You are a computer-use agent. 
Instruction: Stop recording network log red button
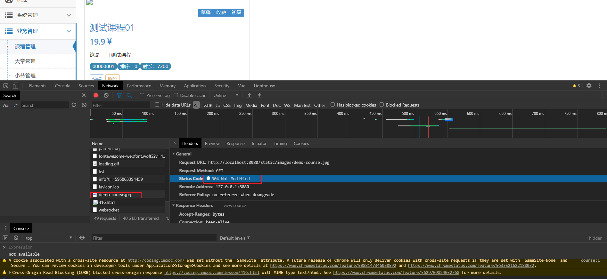coord(96,95)
